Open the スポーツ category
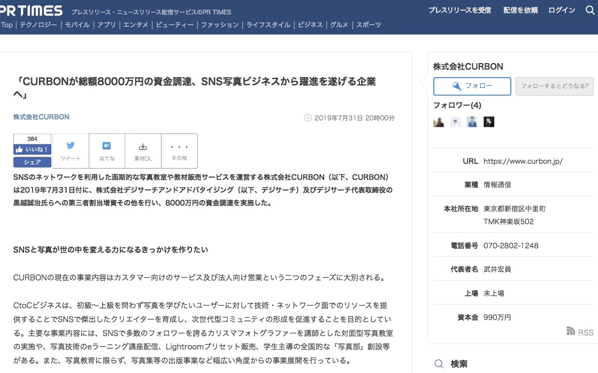598x373 pixels. [369, 25]
